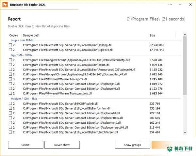Viewport: 196px width, 156px height.
Task: Click the Show groups button
Action: tap(133, 145)
